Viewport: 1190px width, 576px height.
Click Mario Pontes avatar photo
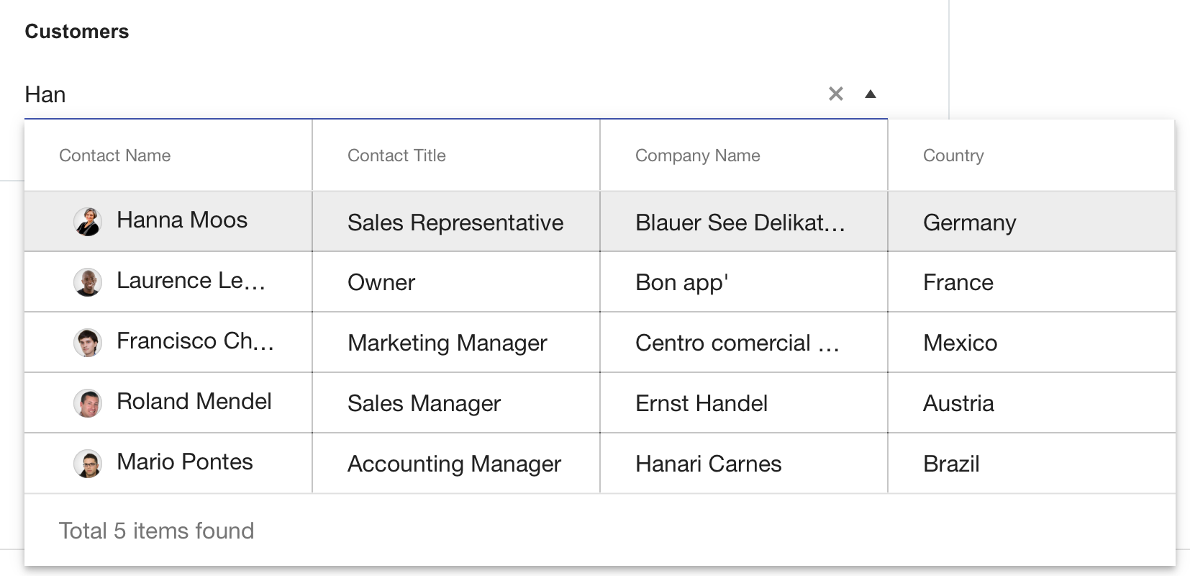[88, 464]
